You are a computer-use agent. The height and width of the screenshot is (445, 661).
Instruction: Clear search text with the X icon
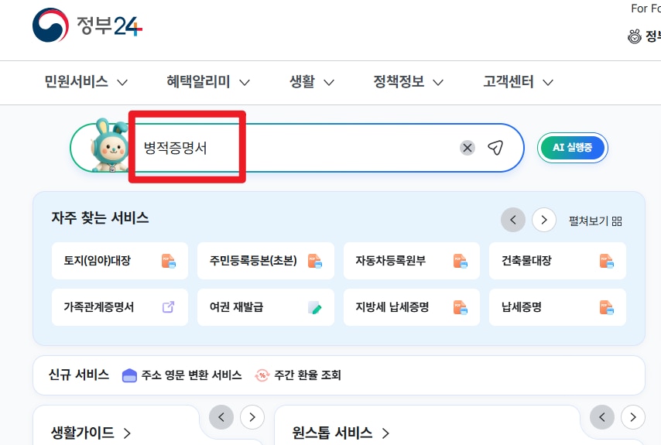tap(467, 148)
